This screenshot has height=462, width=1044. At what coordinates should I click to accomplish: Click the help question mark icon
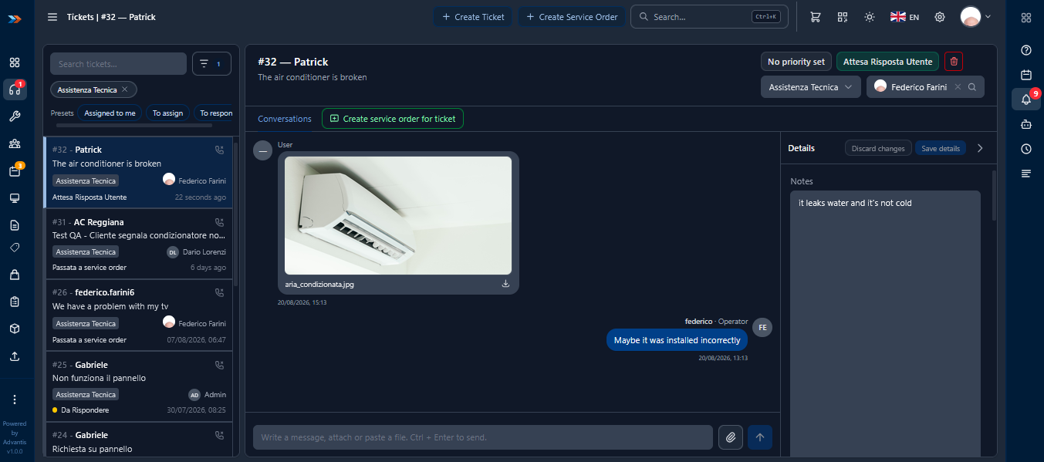[x=1026, y=50]
